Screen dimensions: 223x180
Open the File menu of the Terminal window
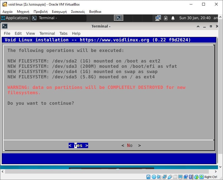point(7,33)
